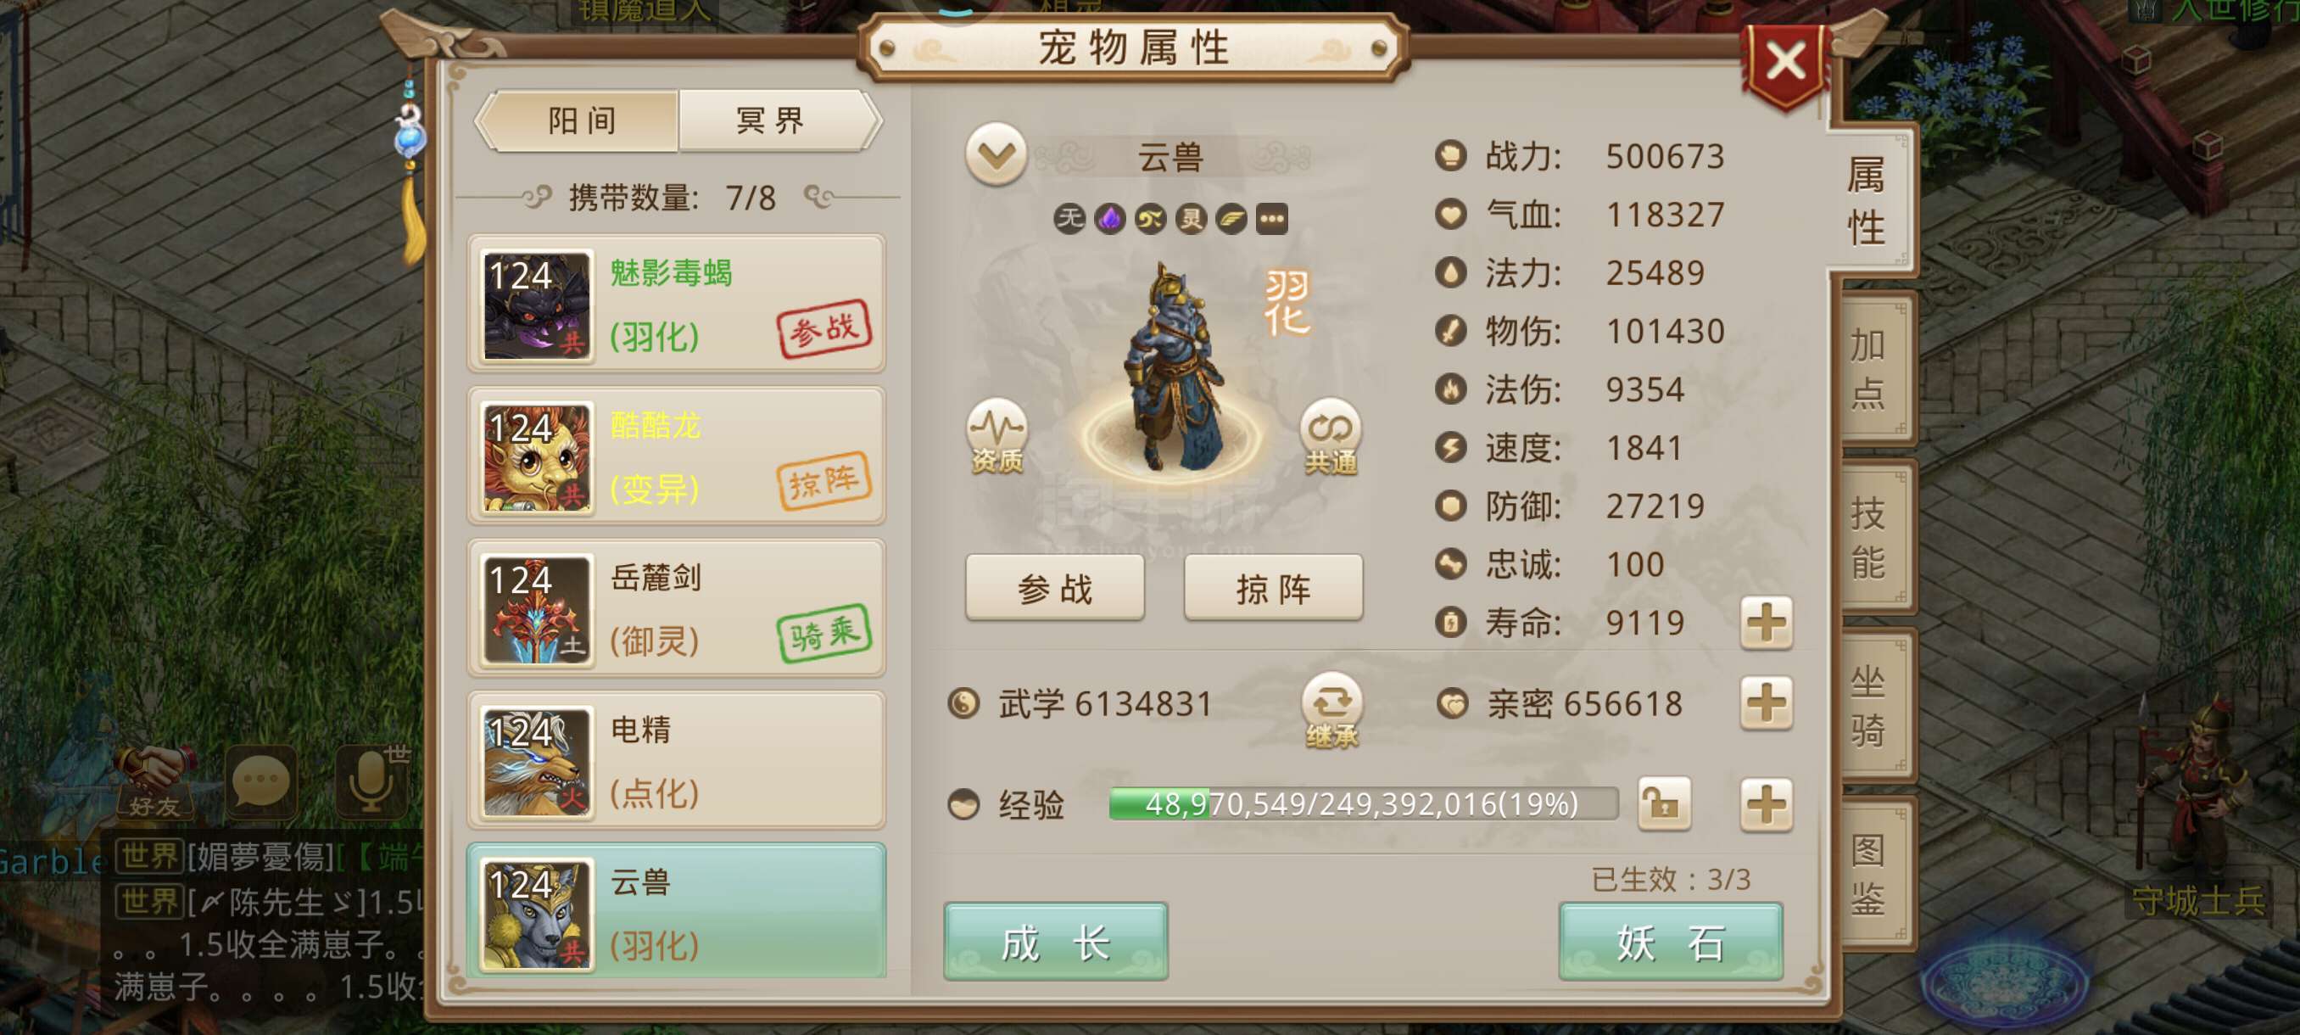Click the 参战 battle button
Screen dimensions: 2300x1035
click(1054, 587)
